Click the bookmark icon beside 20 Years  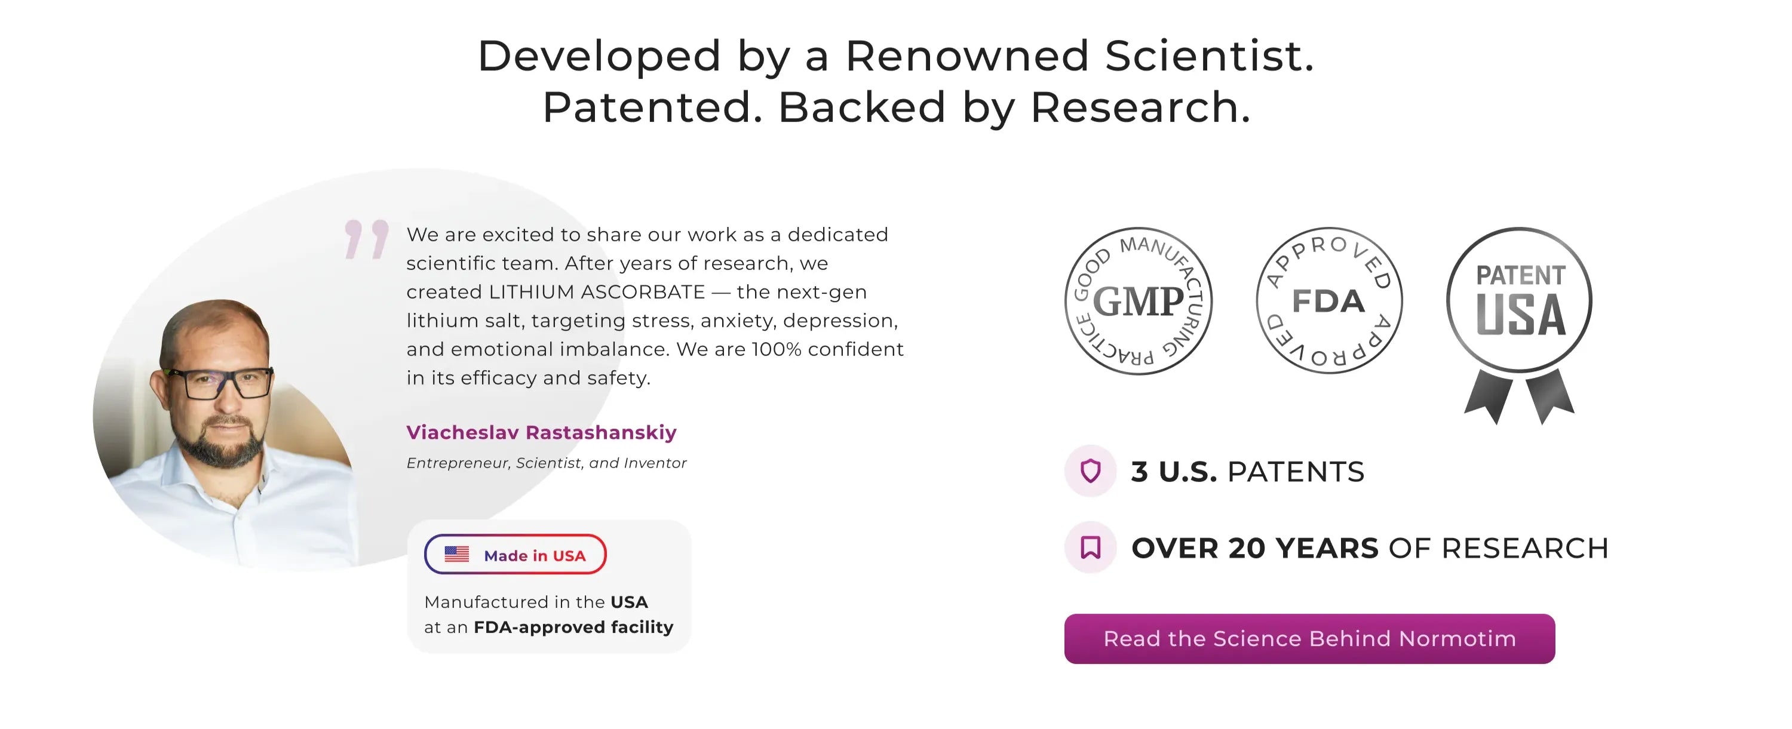point(1090,547)
